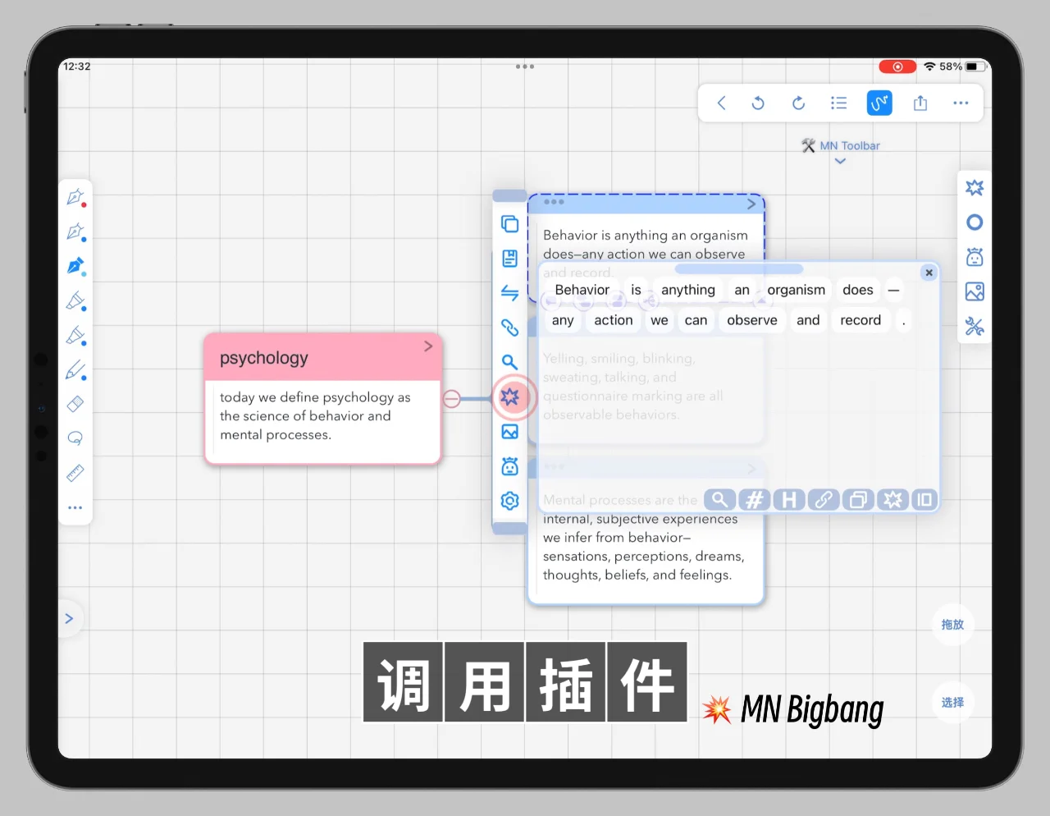1050x816 pixels.
Task: Click the copy icon in vertical card toolbar
Action: point(509,224)
